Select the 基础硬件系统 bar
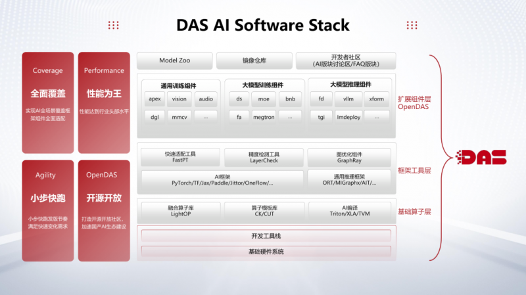Viewport: 526px width, 295px height. [x=266, y=251]
